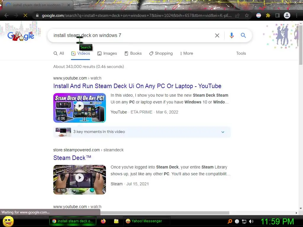
Task: Click the share page icon in address bar
Action: (238, 15)
